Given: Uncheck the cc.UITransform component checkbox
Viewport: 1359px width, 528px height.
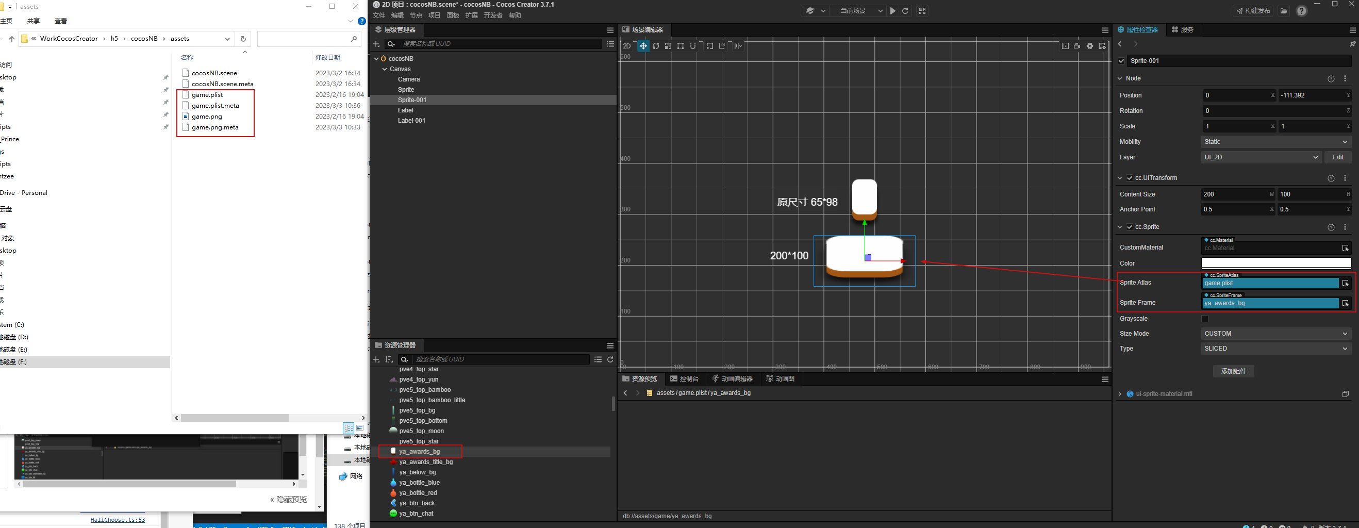Looking at the screenshot, I should click(1130, 178).
